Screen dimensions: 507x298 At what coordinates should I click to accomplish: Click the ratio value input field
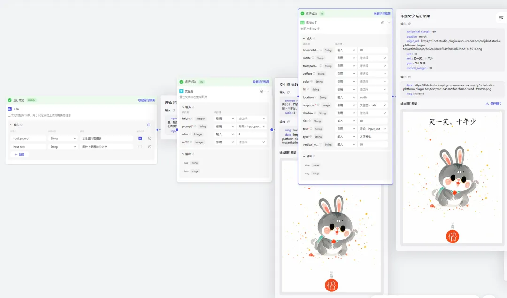[x=252, y=134]
